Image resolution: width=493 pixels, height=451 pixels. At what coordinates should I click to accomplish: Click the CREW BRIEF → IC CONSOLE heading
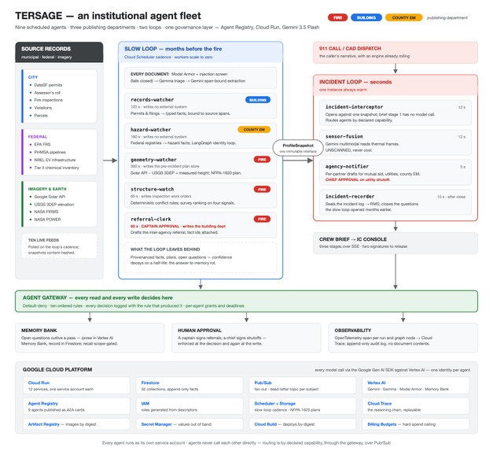click(353, 239)
